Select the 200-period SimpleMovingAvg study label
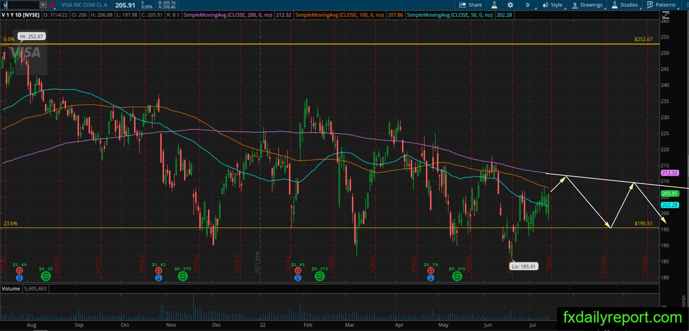The width and height of the screenshot is (689, 331). click(228, 15)
